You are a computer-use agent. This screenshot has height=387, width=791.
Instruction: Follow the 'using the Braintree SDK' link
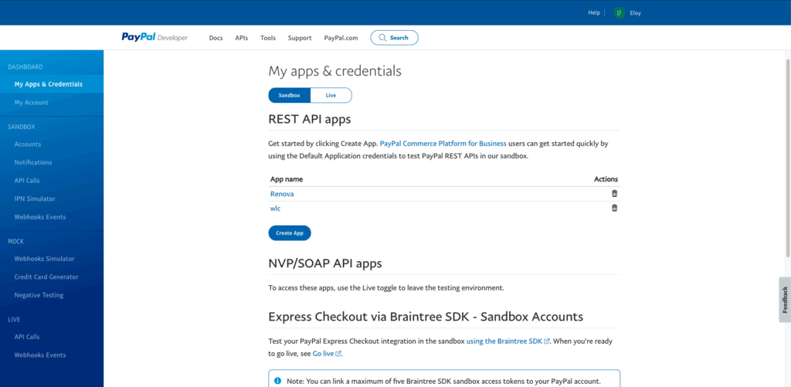(x=508, y=341)
